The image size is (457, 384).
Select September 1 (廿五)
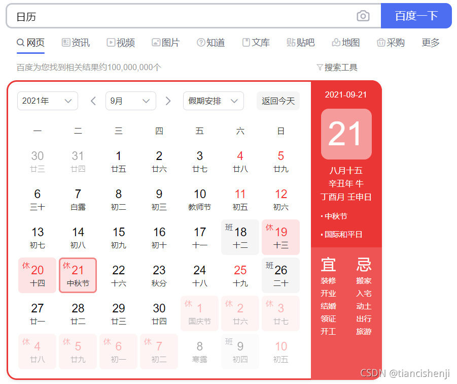pyautogui.click(x=118, y=161)
